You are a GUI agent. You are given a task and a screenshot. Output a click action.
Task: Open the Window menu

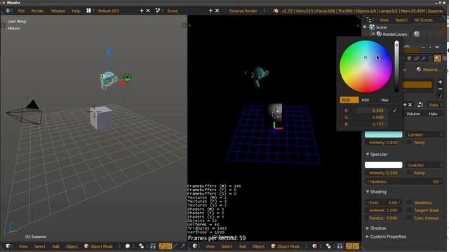pos(58,11)
